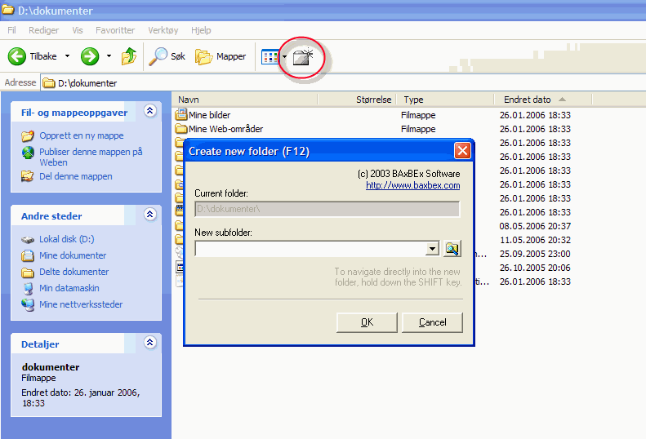Expand the New subfolder dropdown arrow
This screenshot has width=646, height=439.
pos(432,249)
